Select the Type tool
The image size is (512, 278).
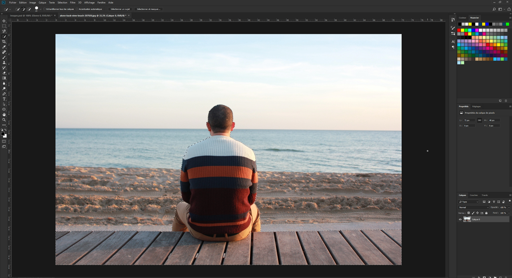click(x=4, y=99)
